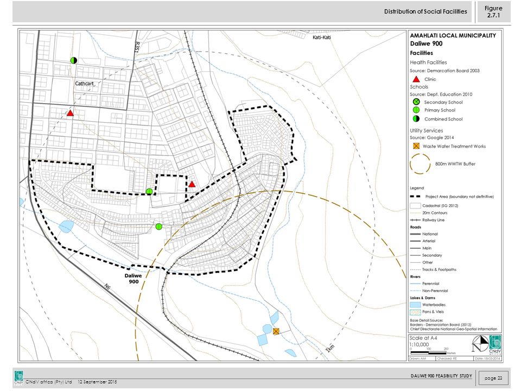This screenshot has height=391, width=521.
Task: Select the Perennial river line legend symbol
Action: point(415,283)
